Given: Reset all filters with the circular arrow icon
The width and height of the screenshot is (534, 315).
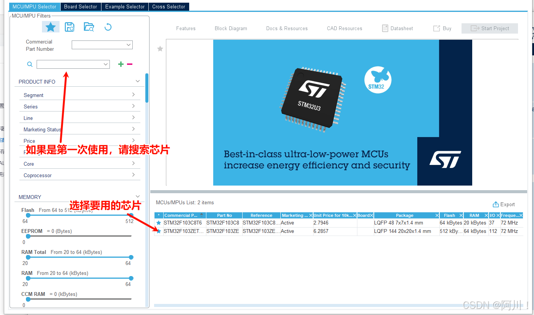Looking at the screenshot, I should [x=108, y=27].
